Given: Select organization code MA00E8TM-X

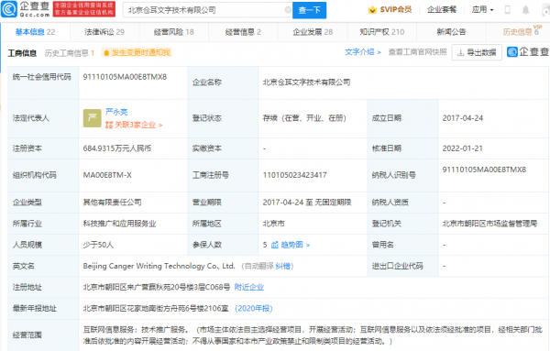Looking at the screenshot, I should 107,175.
